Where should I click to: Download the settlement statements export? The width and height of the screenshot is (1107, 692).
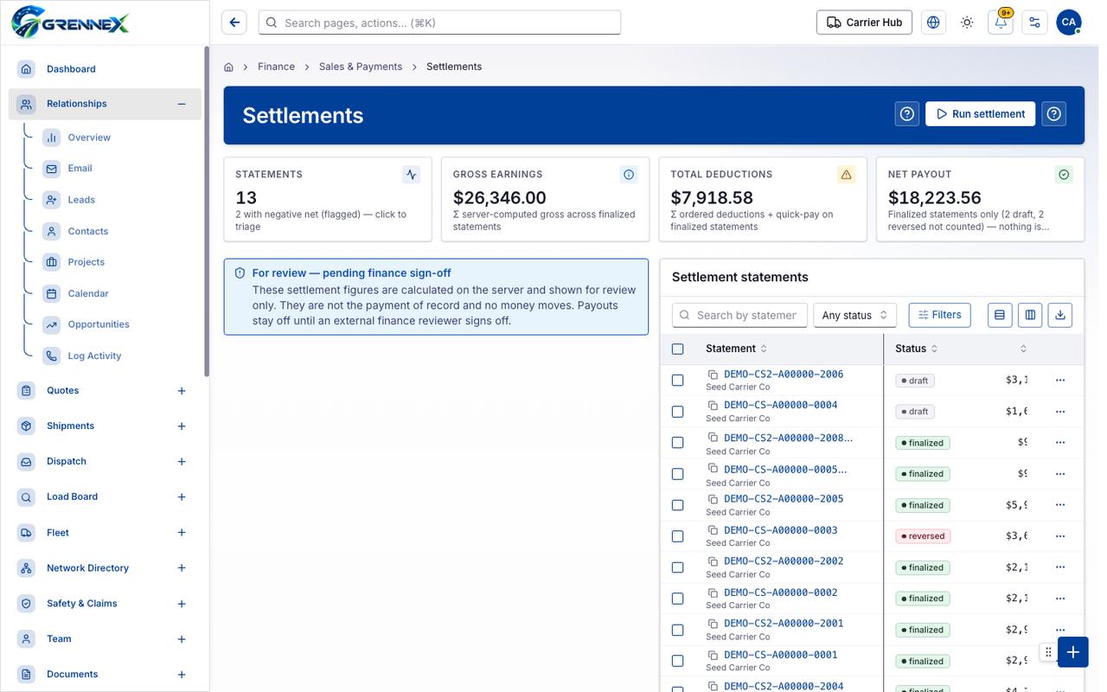click(1060, 315)
